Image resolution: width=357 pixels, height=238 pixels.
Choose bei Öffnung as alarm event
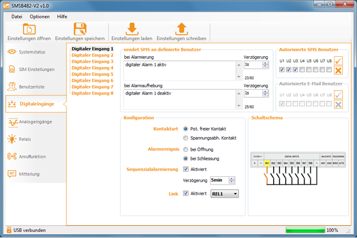point(186,150)
